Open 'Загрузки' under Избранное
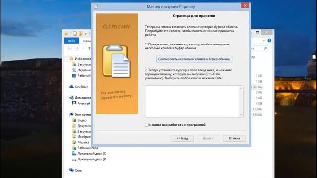 click(84, 64)
